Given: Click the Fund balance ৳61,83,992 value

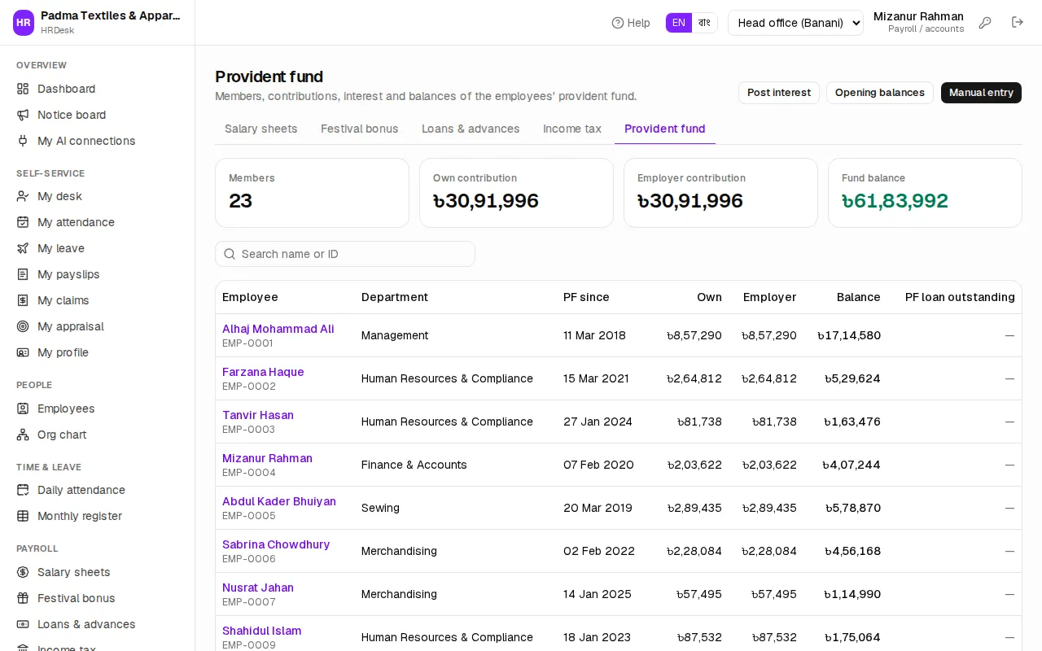Looking at the screenshot, I should tap(895, 201).
